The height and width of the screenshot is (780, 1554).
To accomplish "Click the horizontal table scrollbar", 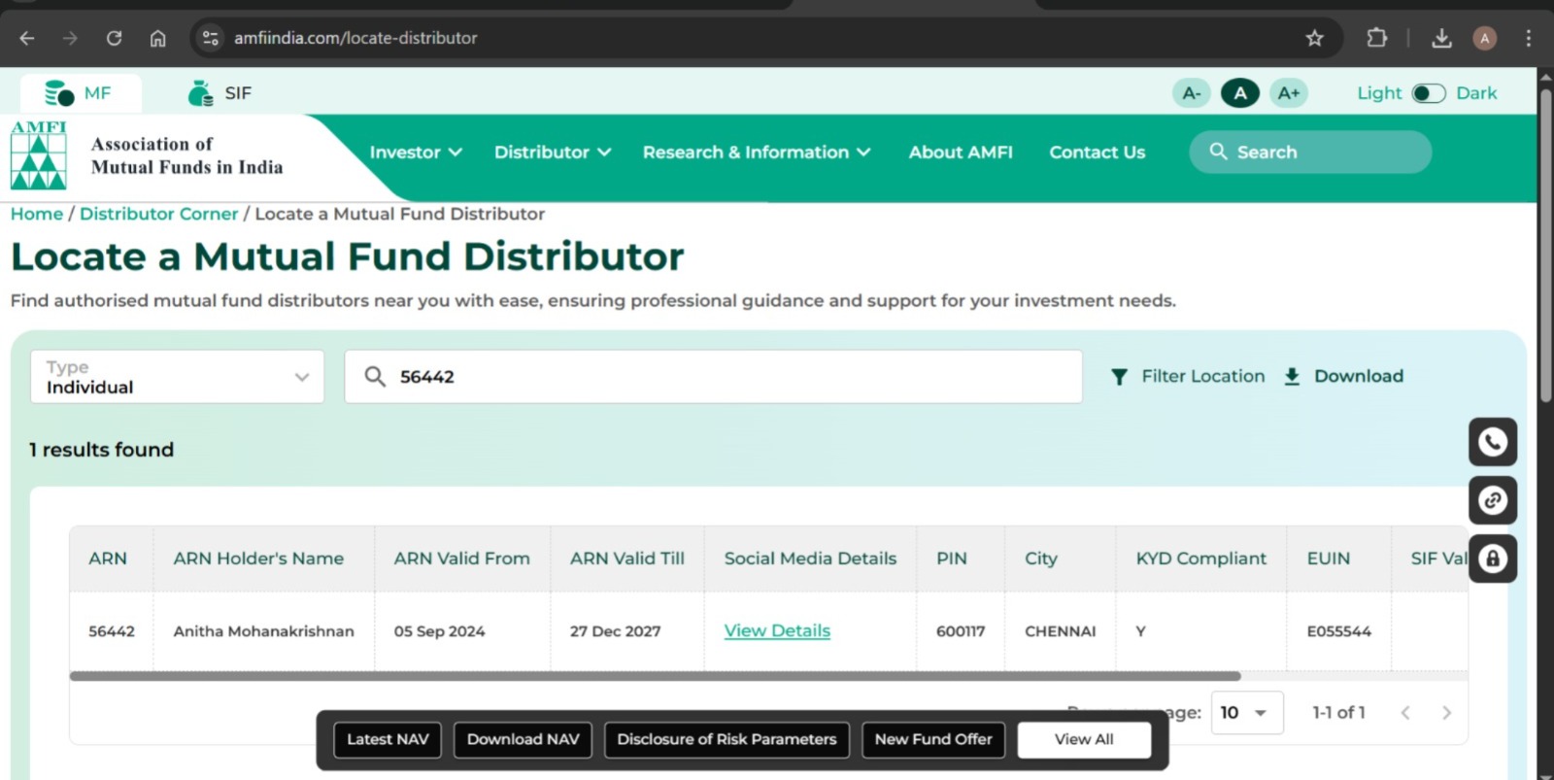I will [x=655, y=676].
